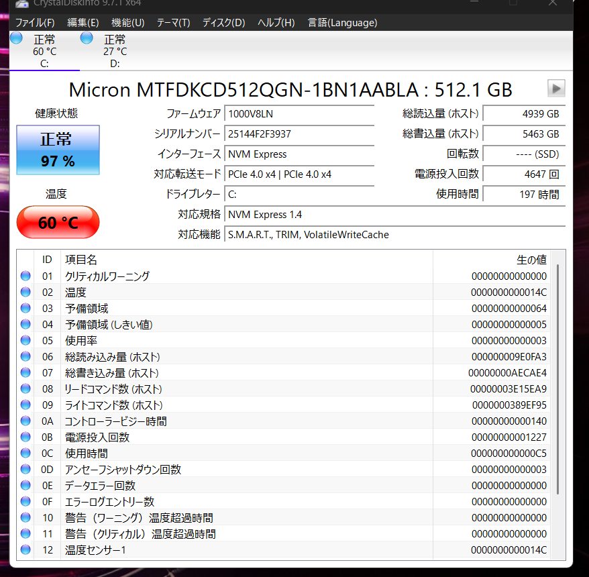Click the 項目名 column header
Viewport: 589px width, 577px height.
click(x=81, y=260)
